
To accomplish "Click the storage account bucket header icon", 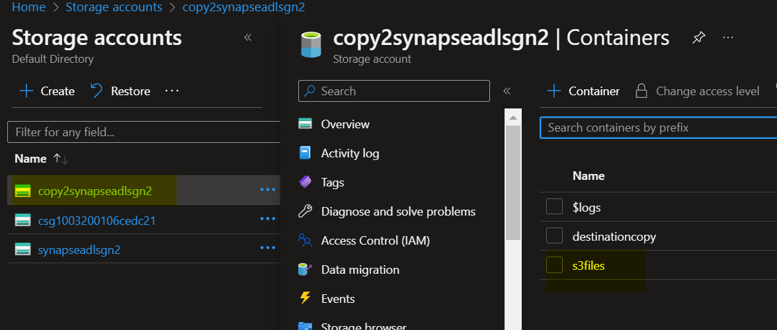I will tap(311, 44).
